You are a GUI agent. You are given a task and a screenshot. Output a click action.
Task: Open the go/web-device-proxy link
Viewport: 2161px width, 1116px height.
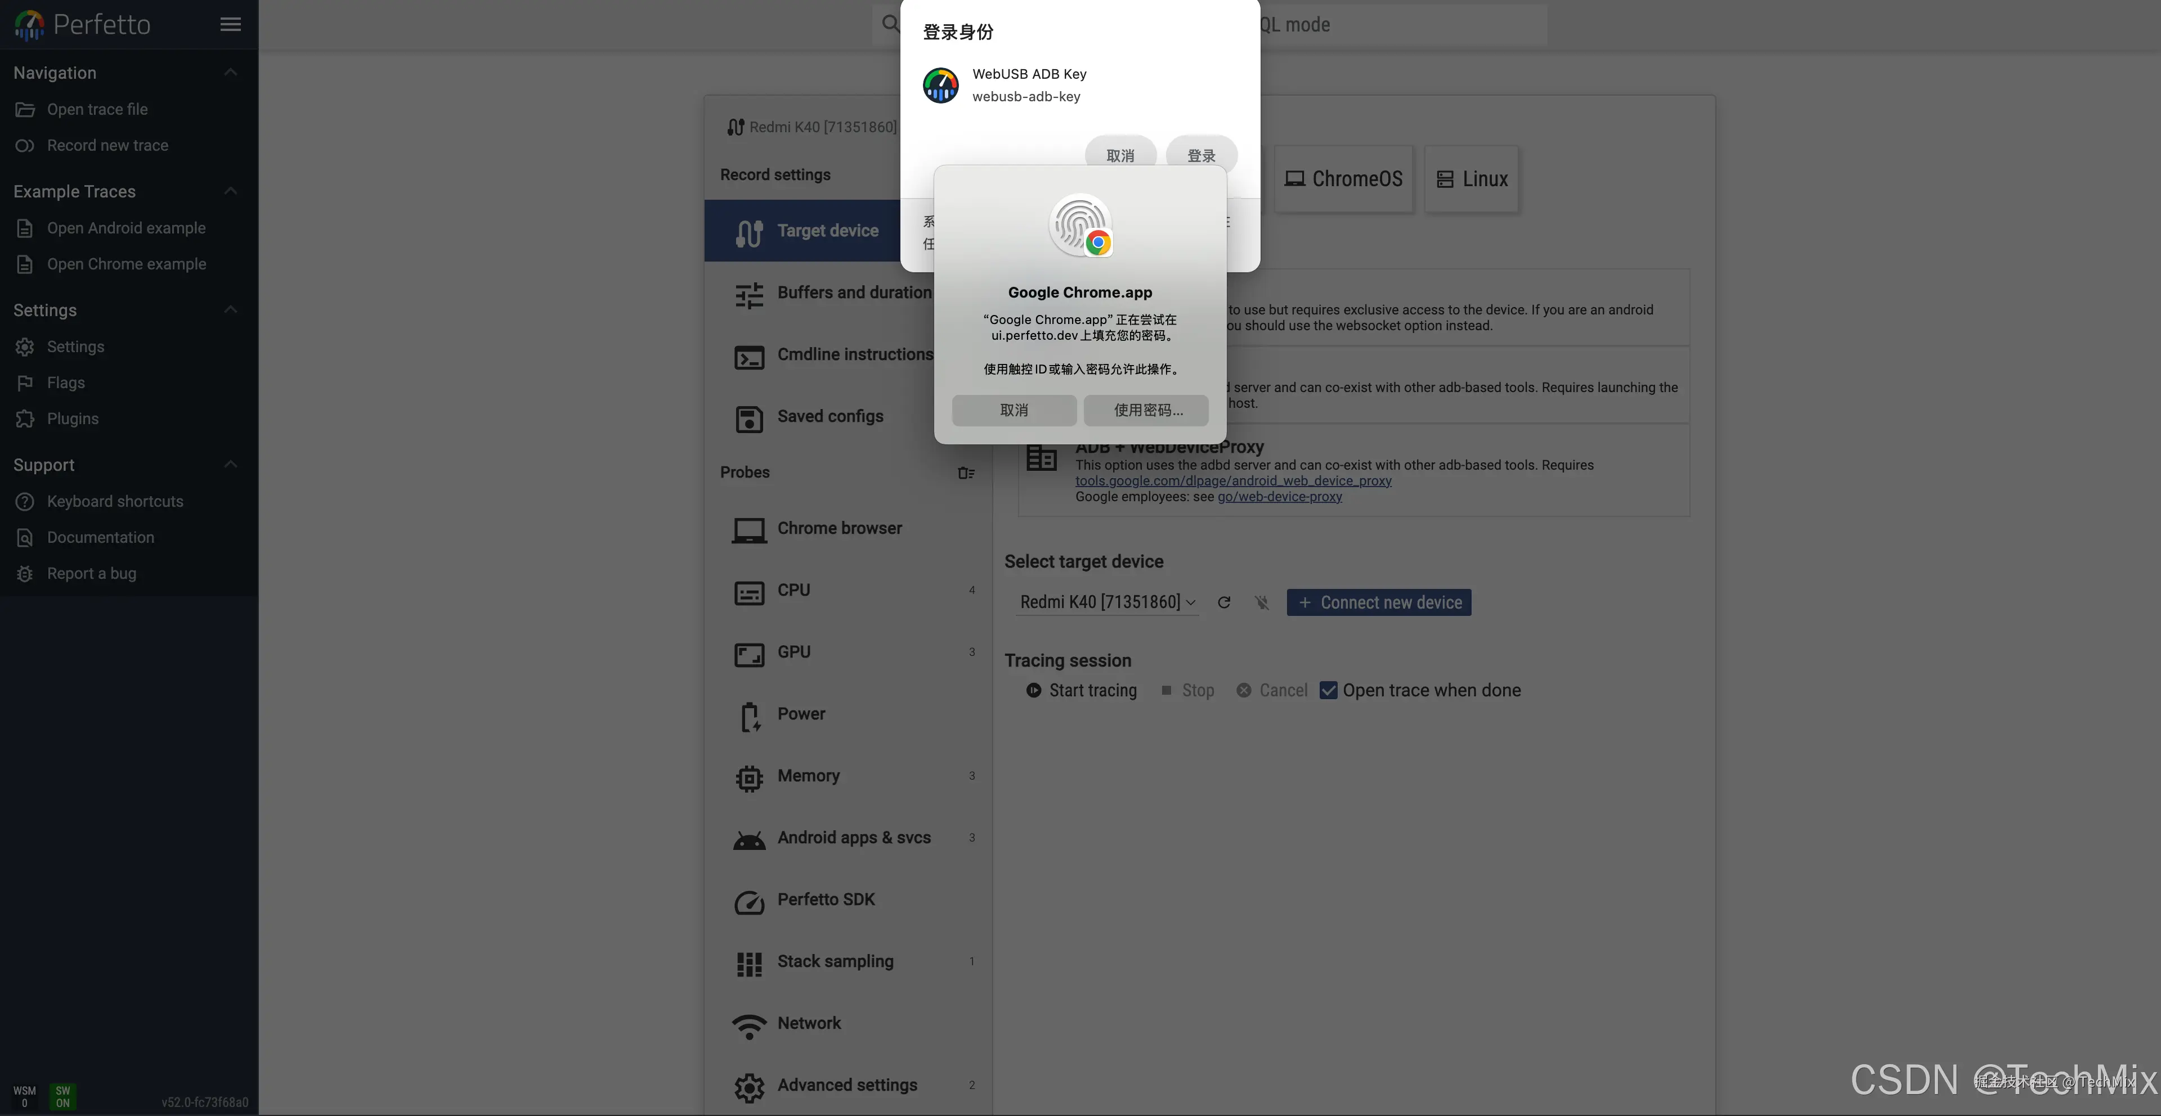click(1279, 496)
